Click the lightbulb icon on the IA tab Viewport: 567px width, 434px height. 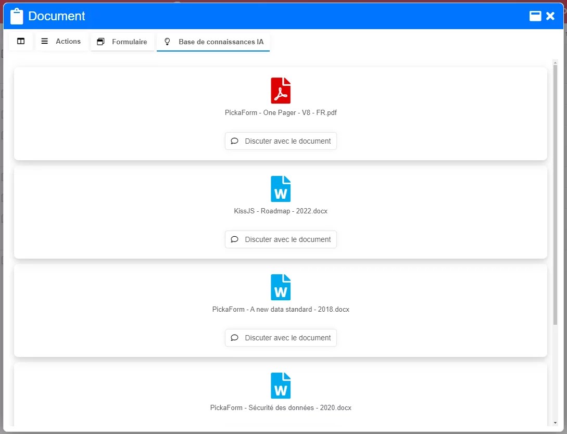[167, 42]
